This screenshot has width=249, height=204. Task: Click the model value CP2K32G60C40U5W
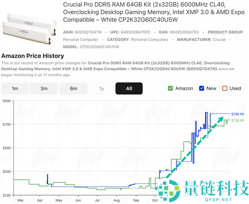coord(99,47)
